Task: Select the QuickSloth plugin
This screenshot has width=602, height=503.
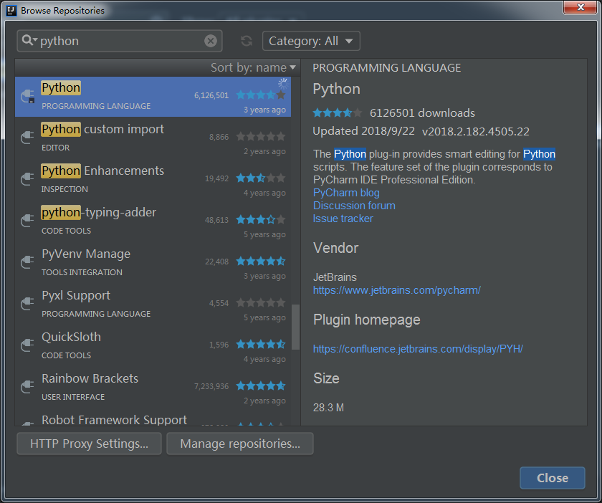Action: point(153,345)
